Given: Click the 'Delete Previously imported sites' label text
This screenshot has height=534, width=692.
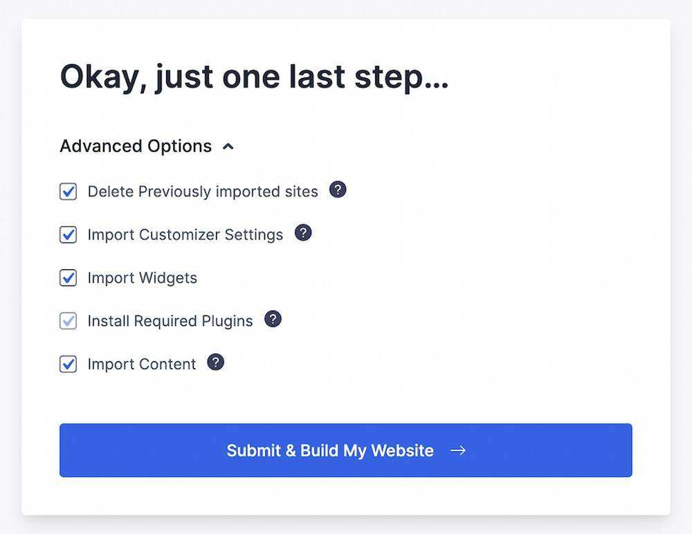Looking at the screenshot, I should coord(202,192).
